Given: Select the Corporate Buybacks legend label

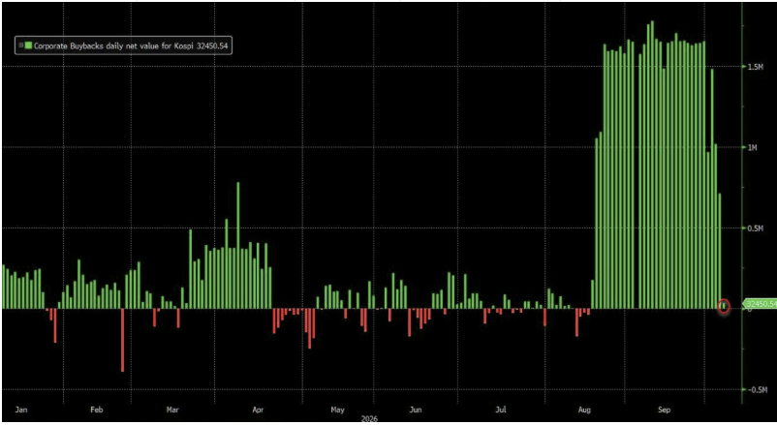Looking at the screenshot, I should click(x=131, y=46).
